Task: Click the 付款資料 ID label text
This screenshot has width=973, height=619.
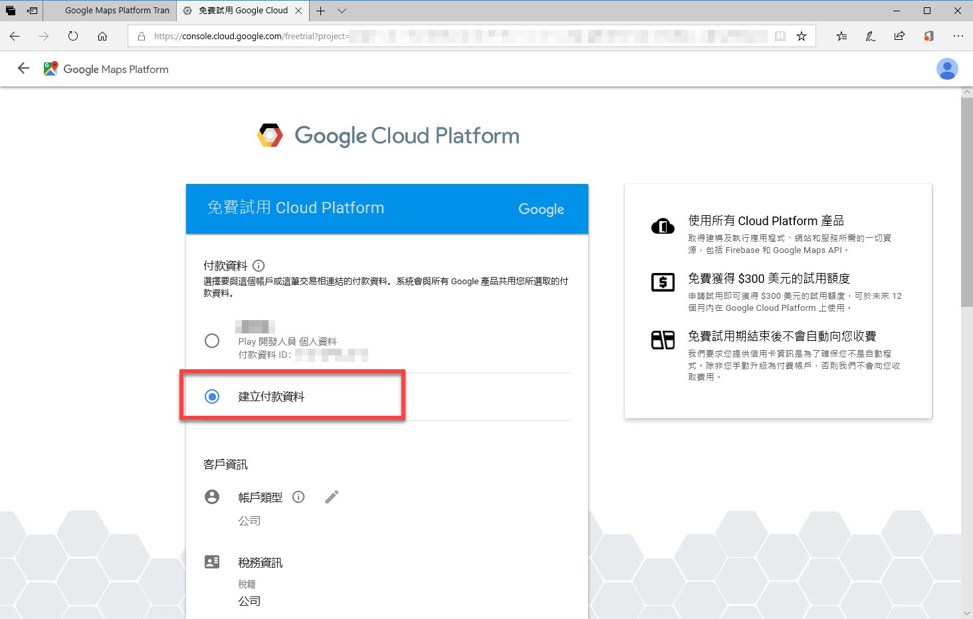Action: 265,355
